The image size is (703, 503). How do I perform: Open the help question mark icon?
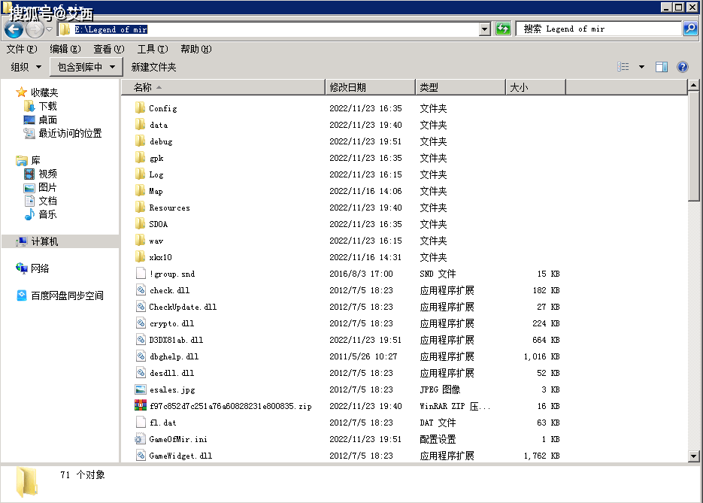(x=683, y=67)
